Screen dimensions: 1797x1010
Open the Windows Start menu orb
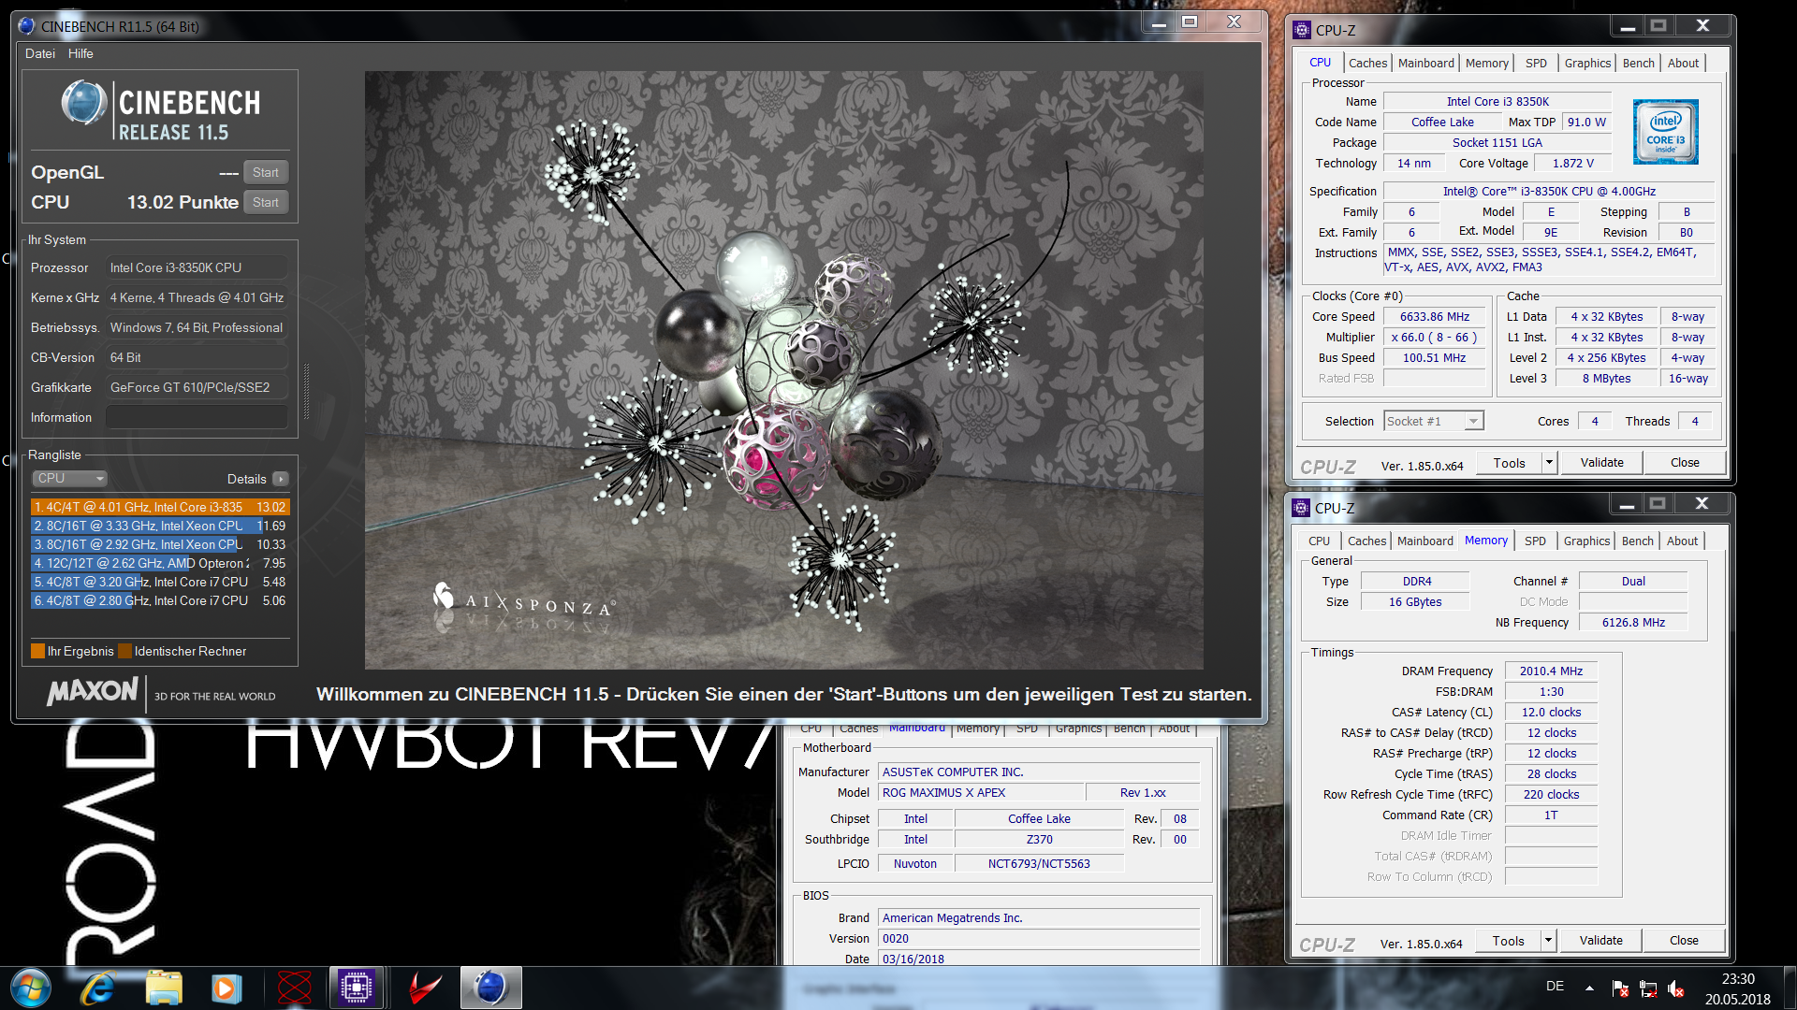(31, 988)
